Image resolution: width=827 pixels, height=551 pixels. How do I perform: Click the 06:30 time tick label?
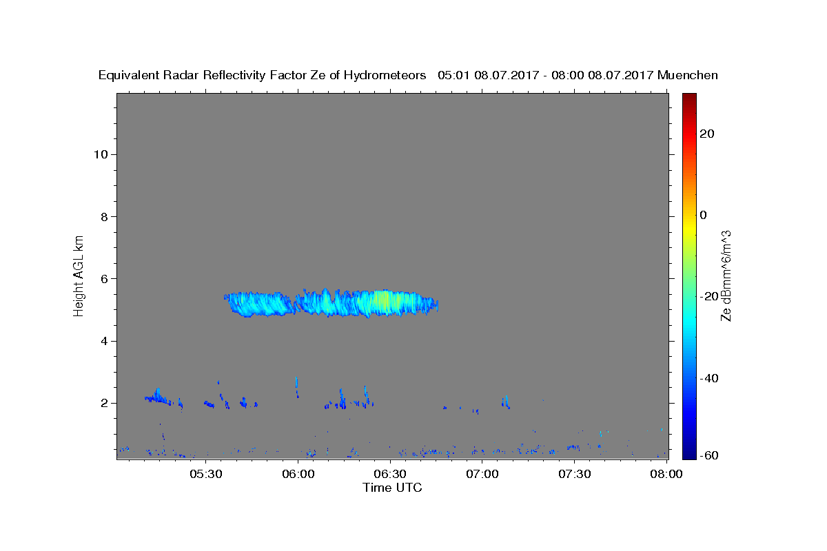coord(390,475)
